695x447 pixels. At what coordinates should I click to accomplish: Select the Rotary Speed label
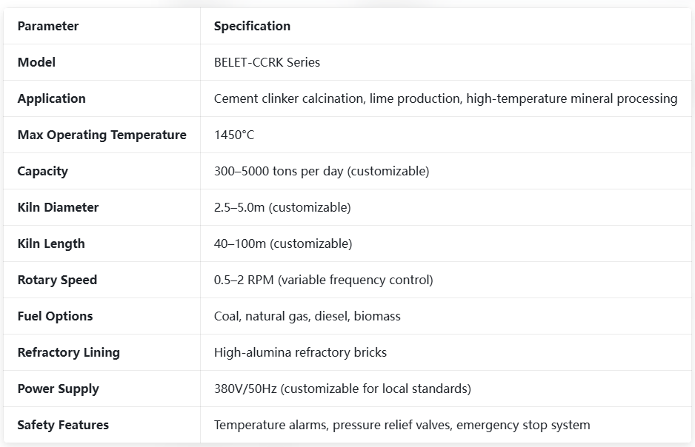pyautogui.click(x=57, y=280)
